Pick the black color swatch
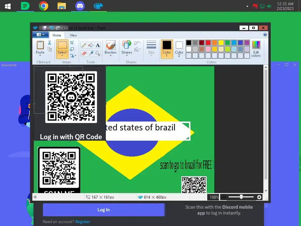This screenshot has height=226, width=301. pos(189,43)
